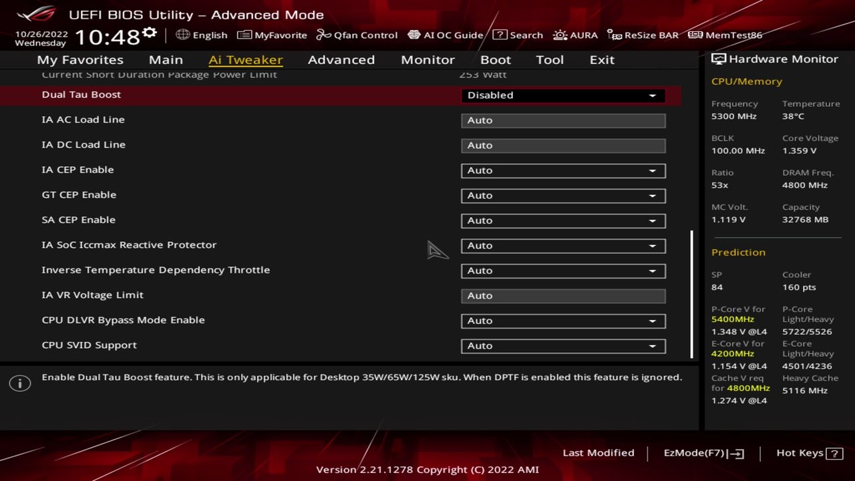Expand Inverse Temperature Dependency Throttle dropdown
This screenshot has height=481, width=855.
point(563,271)
